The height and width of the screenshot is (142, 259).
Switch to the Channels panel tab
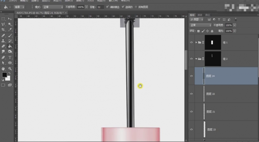coord(200,15)
